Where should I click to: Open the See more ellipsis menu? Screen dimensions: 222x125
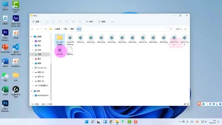(x=112, y=22)
